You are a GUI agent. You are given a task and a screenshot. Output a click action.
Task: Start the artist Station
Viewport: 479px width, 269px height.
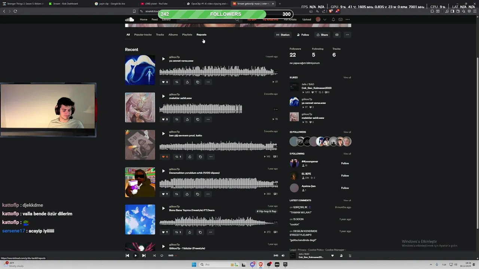coord(283,35)
